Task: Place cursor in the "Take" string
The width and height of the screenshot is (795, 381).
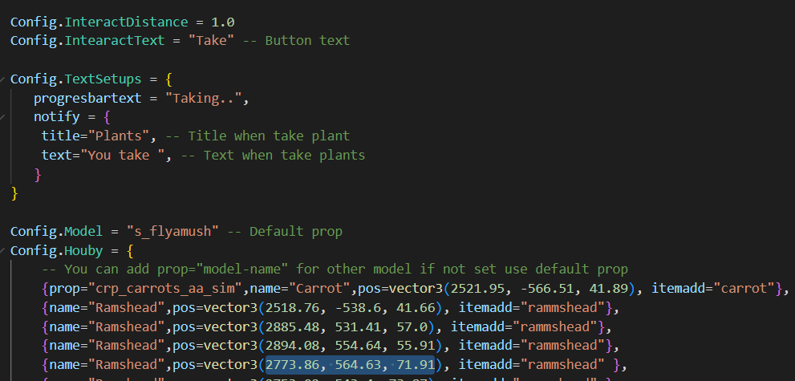Action: tap(212, 41)
